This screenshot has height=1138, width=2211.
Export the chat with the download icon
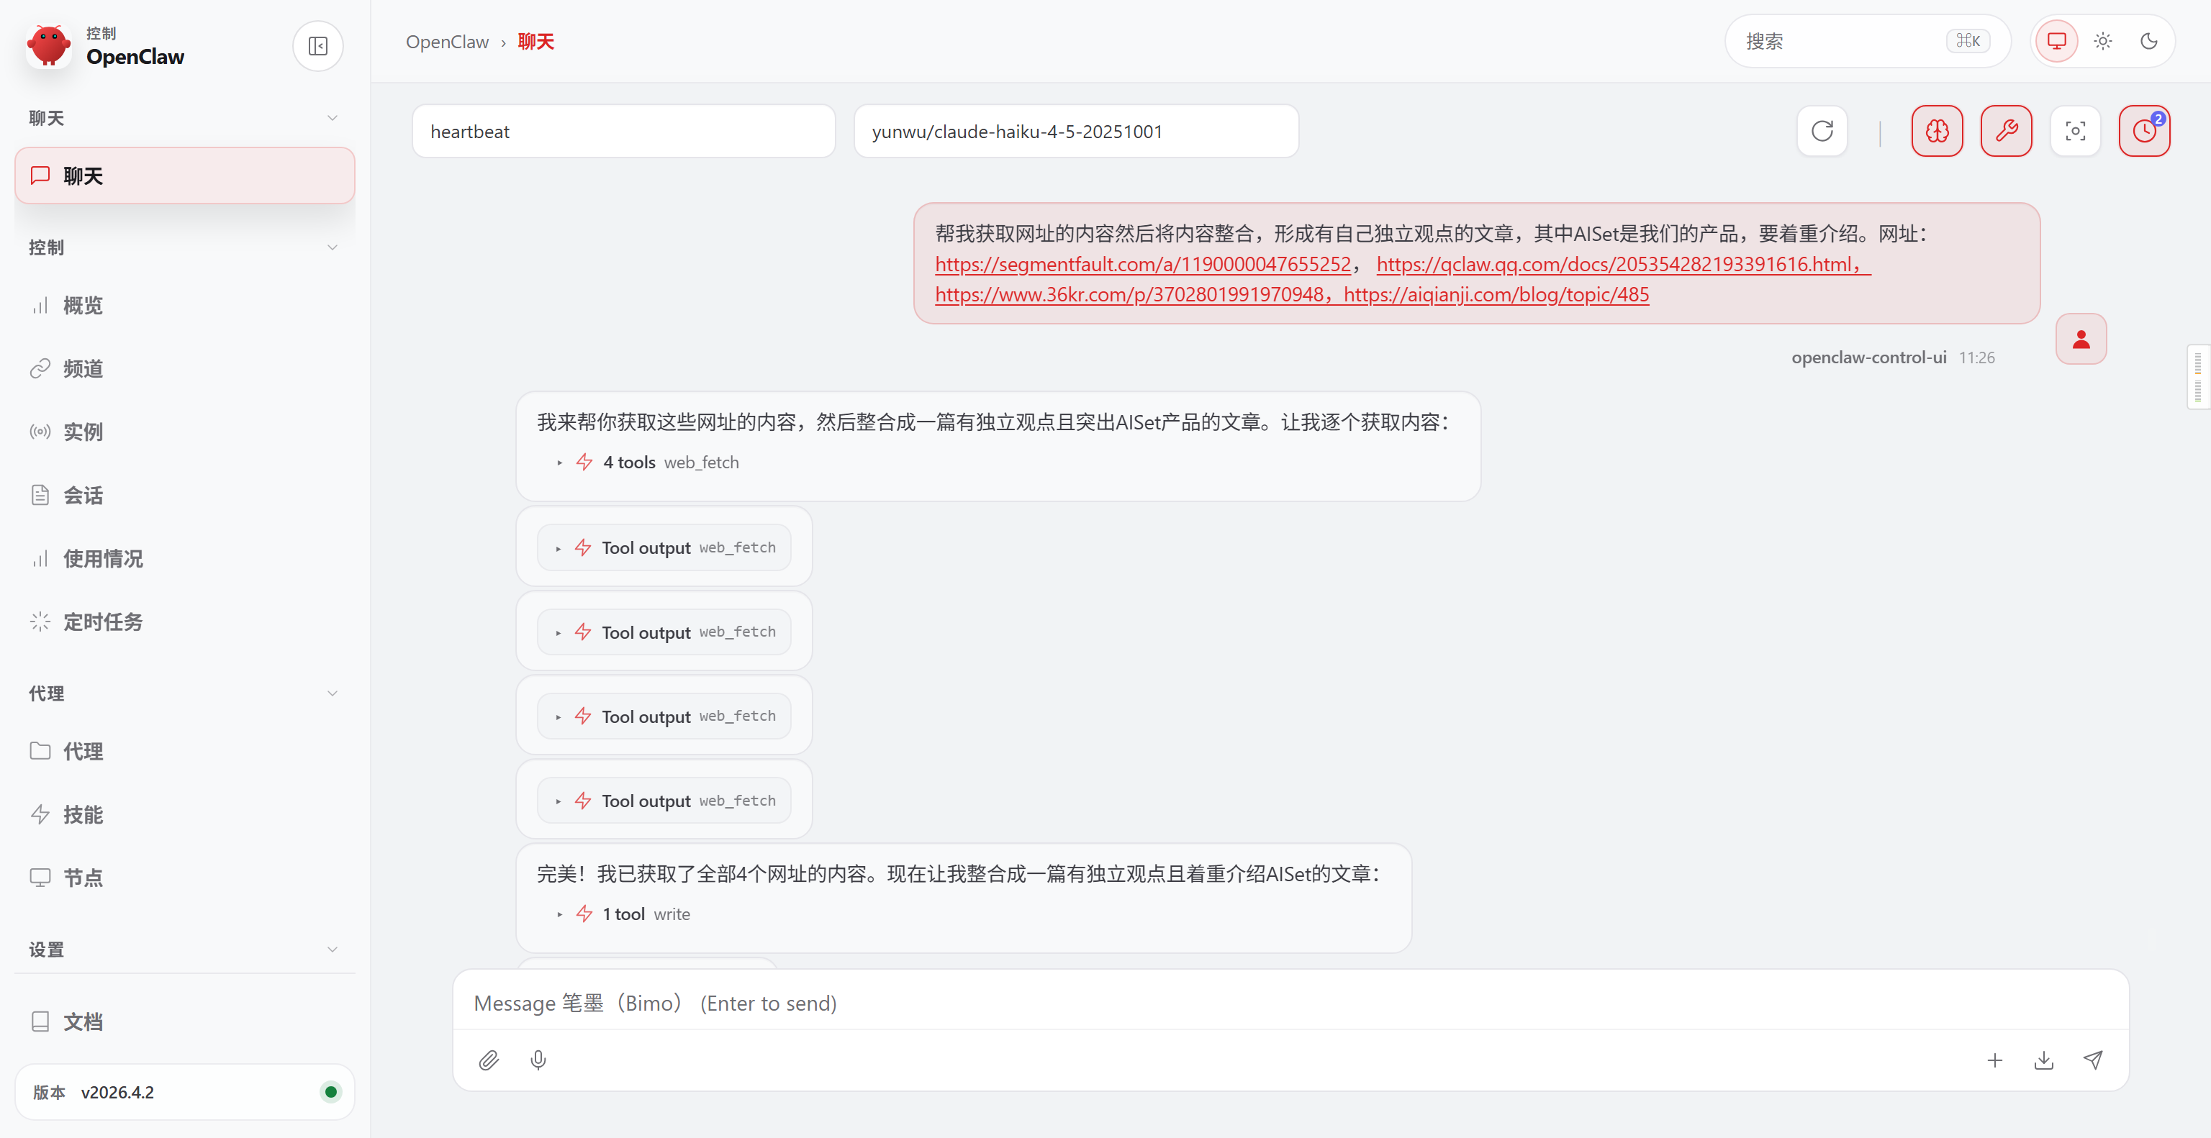[x=2043, y=1060]
